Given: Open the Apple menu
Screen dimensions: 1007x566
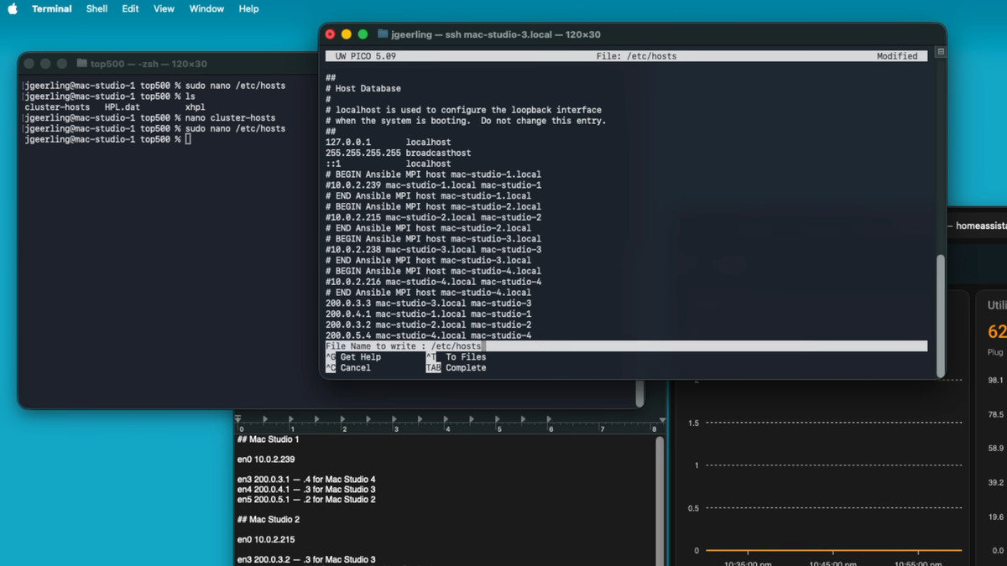Looking at the screenshot, I should tap(13, 9).
